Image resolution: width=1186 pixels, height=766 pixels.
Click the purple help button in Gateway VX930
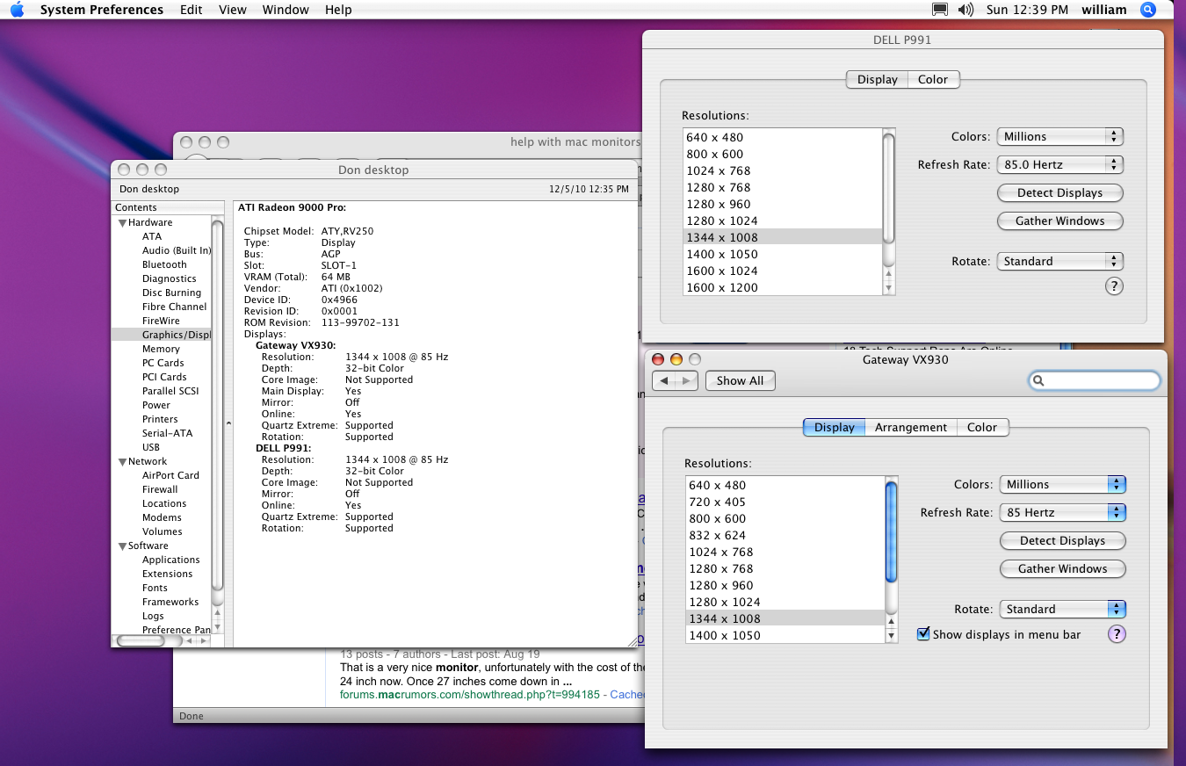click(x=1117, y=634)
